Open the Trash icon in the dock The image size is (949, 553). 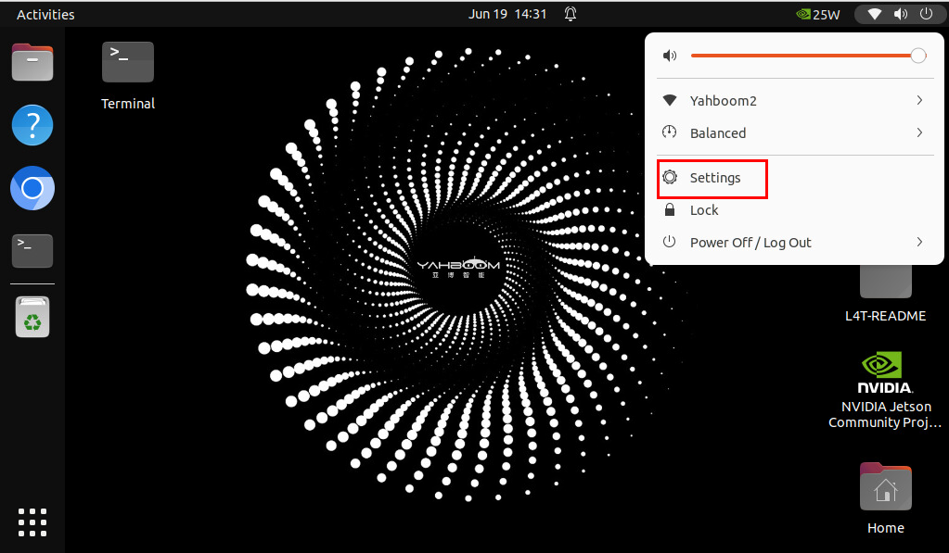coord(32,317)
